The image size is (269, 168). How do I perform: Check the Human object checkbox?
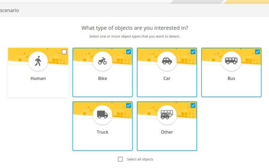pyautogui.click(x=64, y=52)
